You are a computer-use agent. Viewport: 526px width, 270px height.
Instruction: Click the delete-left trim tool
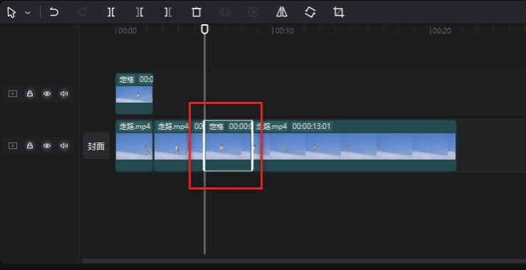coord(140,12)
